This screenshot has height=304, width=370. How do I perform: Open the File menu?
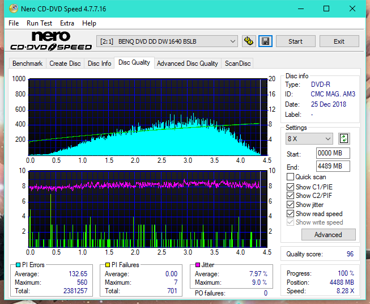point(14,23)
